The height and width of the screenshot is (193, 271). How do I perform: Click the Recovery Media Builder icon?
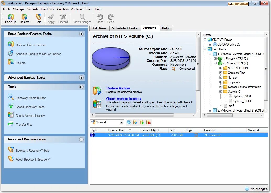coord(11,97)
